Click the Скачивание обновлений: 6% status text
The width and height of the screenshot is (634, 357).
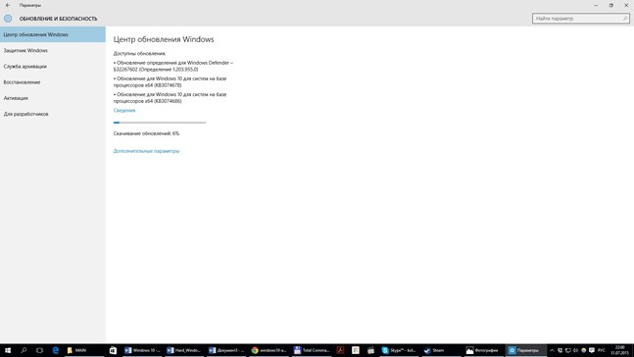click(146, 133)
